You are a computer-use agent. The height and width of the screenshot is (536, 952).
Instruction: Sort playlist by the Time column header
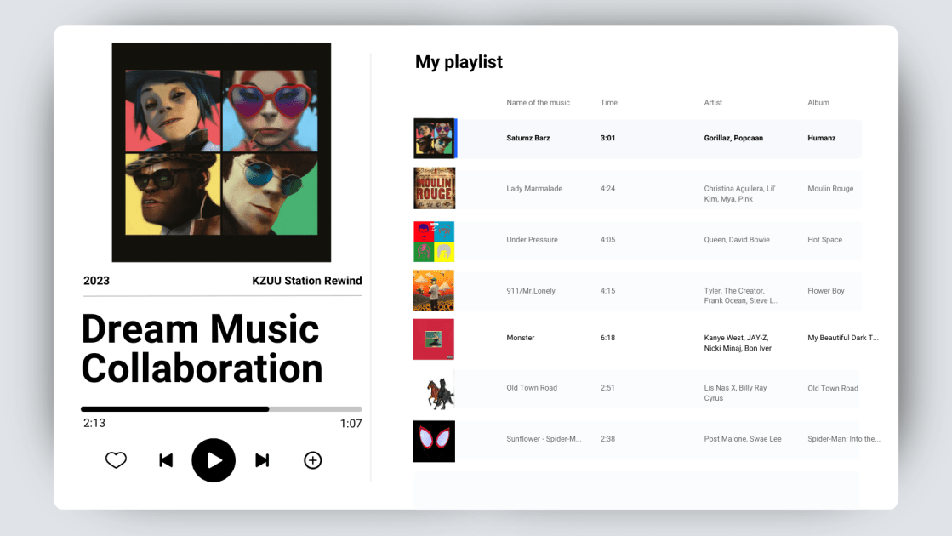[x=609, y=103]
